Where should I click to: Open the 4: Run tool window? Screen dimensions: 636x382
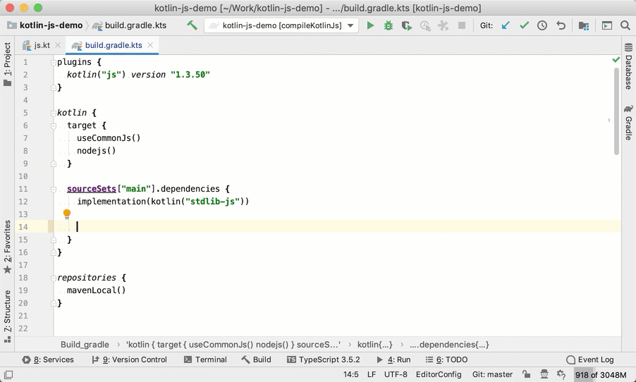pos(393,359)
